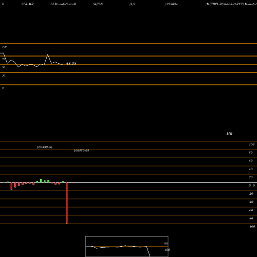Click the '-99' label in mini chart
The height and width of the screenshot is (257, 257).
pos(166,244)
